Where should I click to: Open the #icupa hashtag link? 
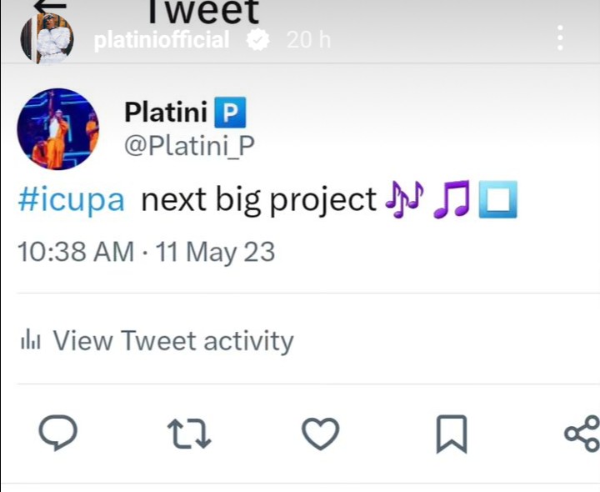coord(71,201)
